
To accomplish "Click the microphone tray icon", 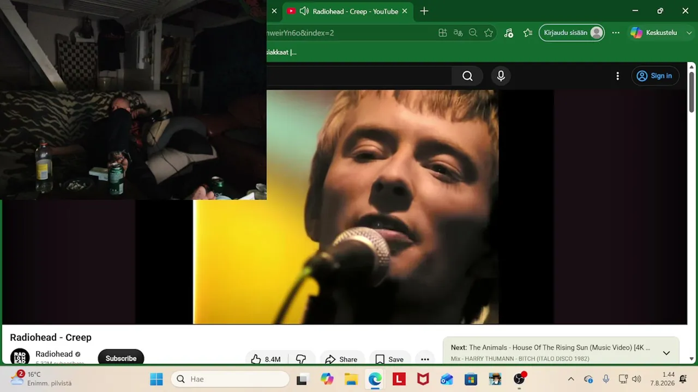I will tap(606, 379).
